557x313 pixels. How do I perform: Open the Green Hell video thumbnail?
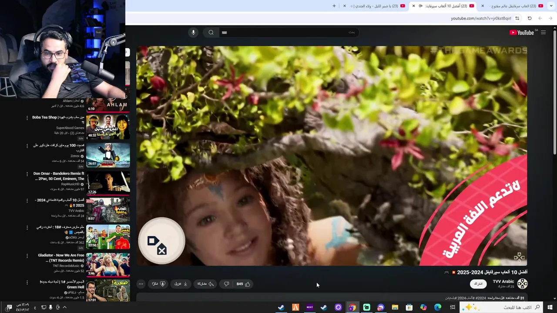108,291
